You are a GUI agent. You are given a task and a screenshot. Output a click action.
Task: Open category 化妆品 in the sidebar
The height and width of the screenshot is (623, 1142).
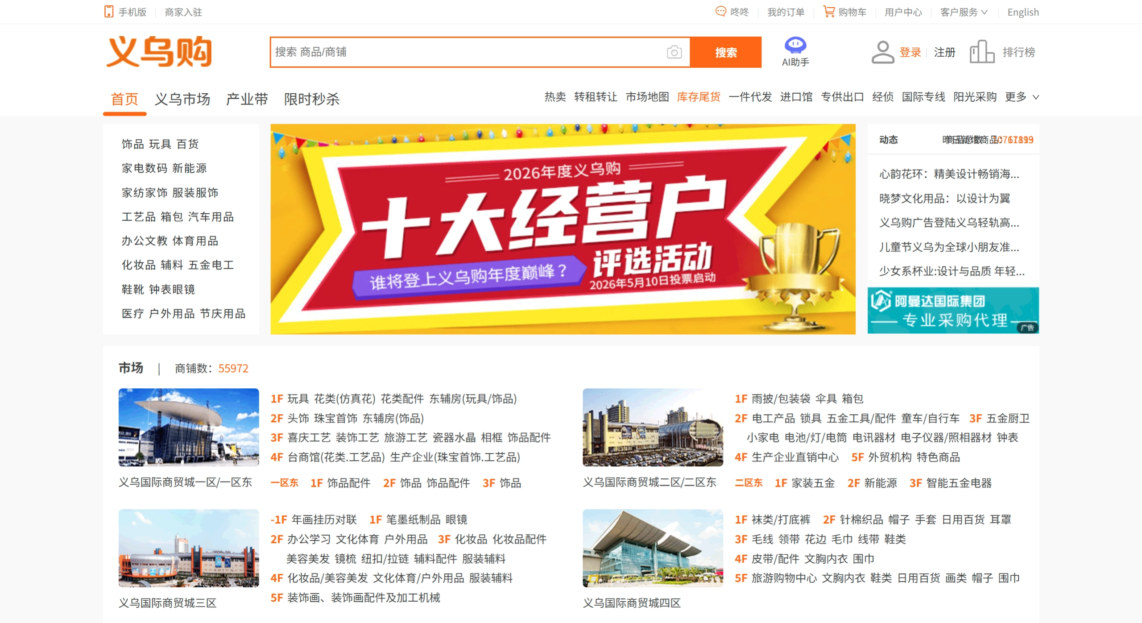139,265
